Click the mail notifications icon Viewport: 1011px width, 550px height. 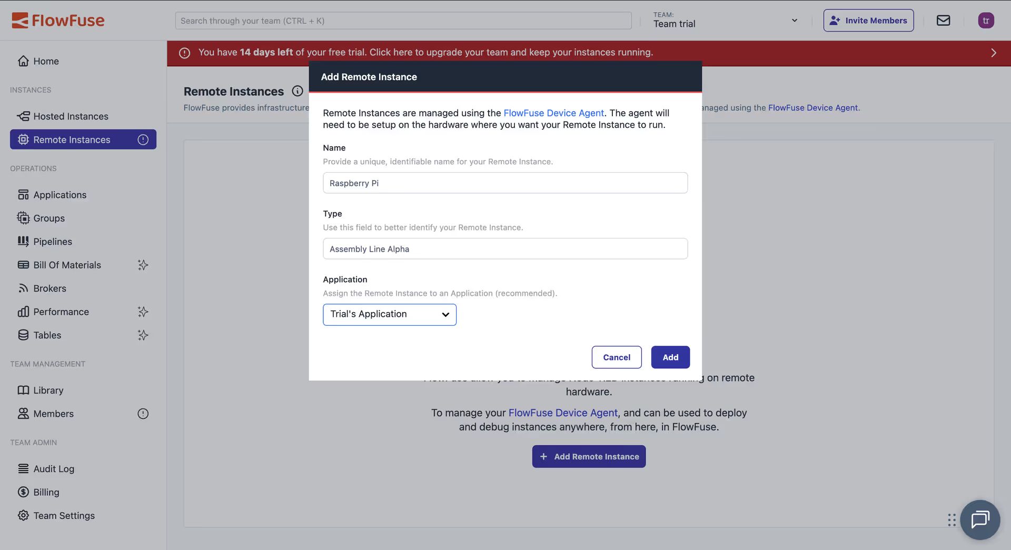coord(943,20)
